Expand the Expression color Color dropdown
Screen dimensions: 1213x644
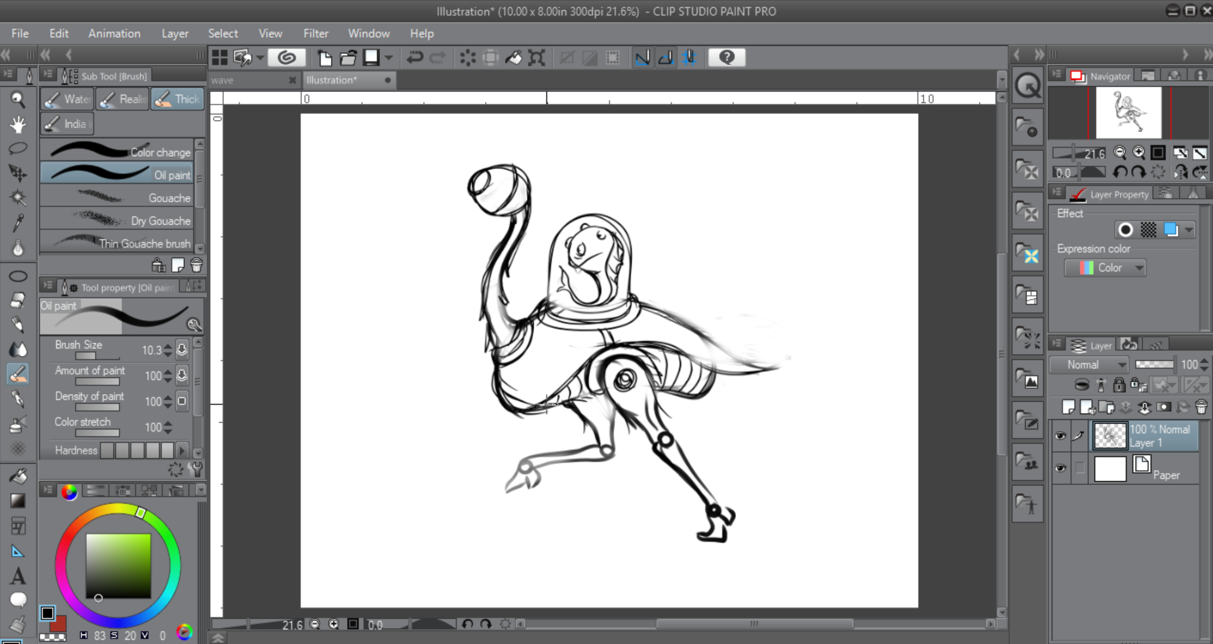(x=1105, y=268)
